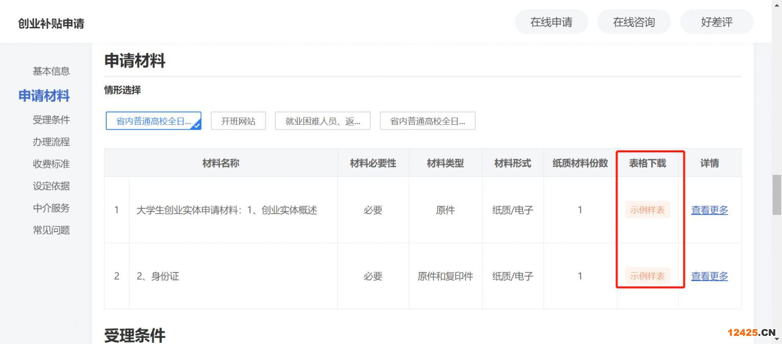Viewport: 782px width, 344px height.
Task: Click the 原件和复印件 cell
Action: click(x=445, y=276)
